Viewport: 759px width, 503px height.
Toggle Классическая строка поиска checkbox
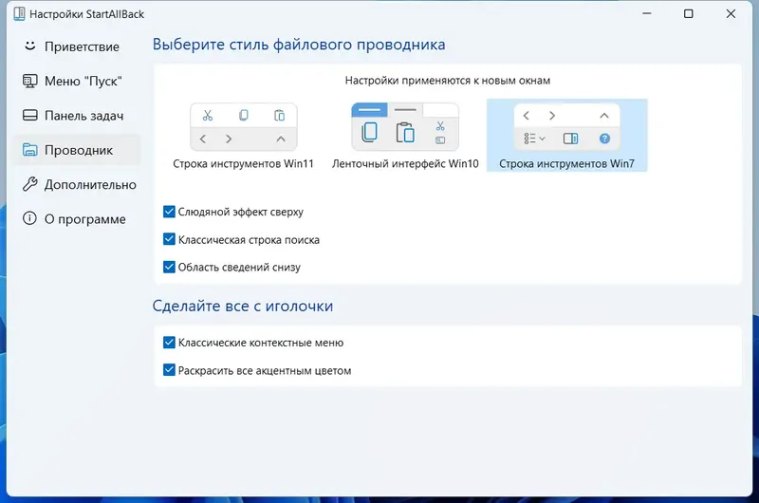[x=169, y=239]
